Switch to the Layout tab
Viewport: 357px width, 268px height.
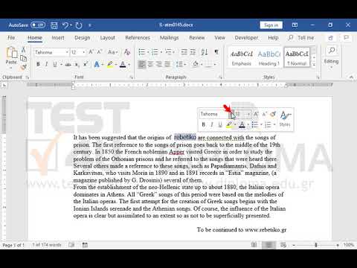click(x=107, y=38)
